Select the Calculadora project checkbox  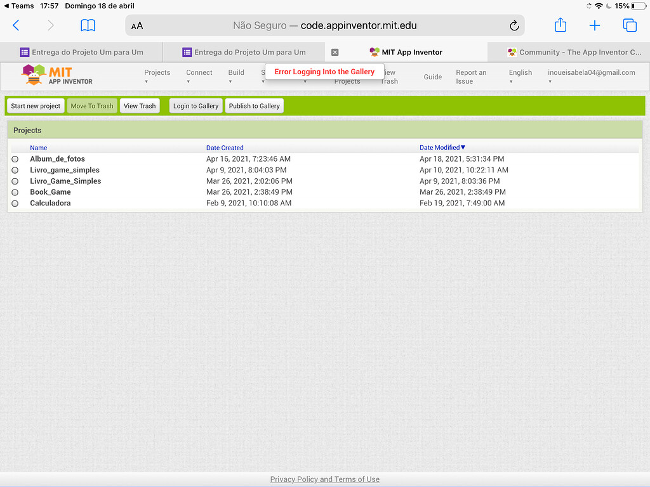click(15, 203)
